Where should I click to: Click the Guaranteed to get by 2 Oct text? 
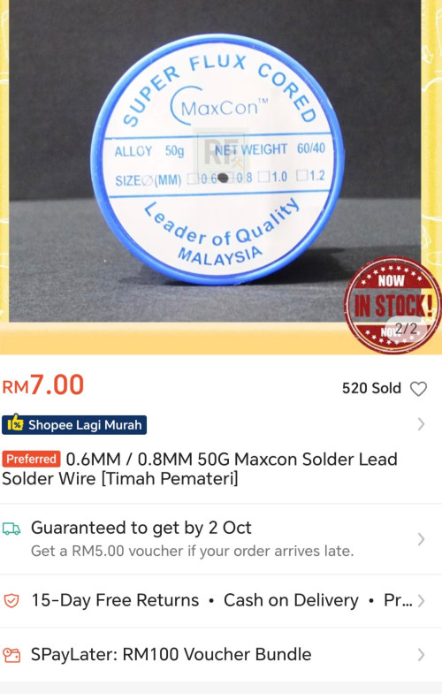[141, 529]
